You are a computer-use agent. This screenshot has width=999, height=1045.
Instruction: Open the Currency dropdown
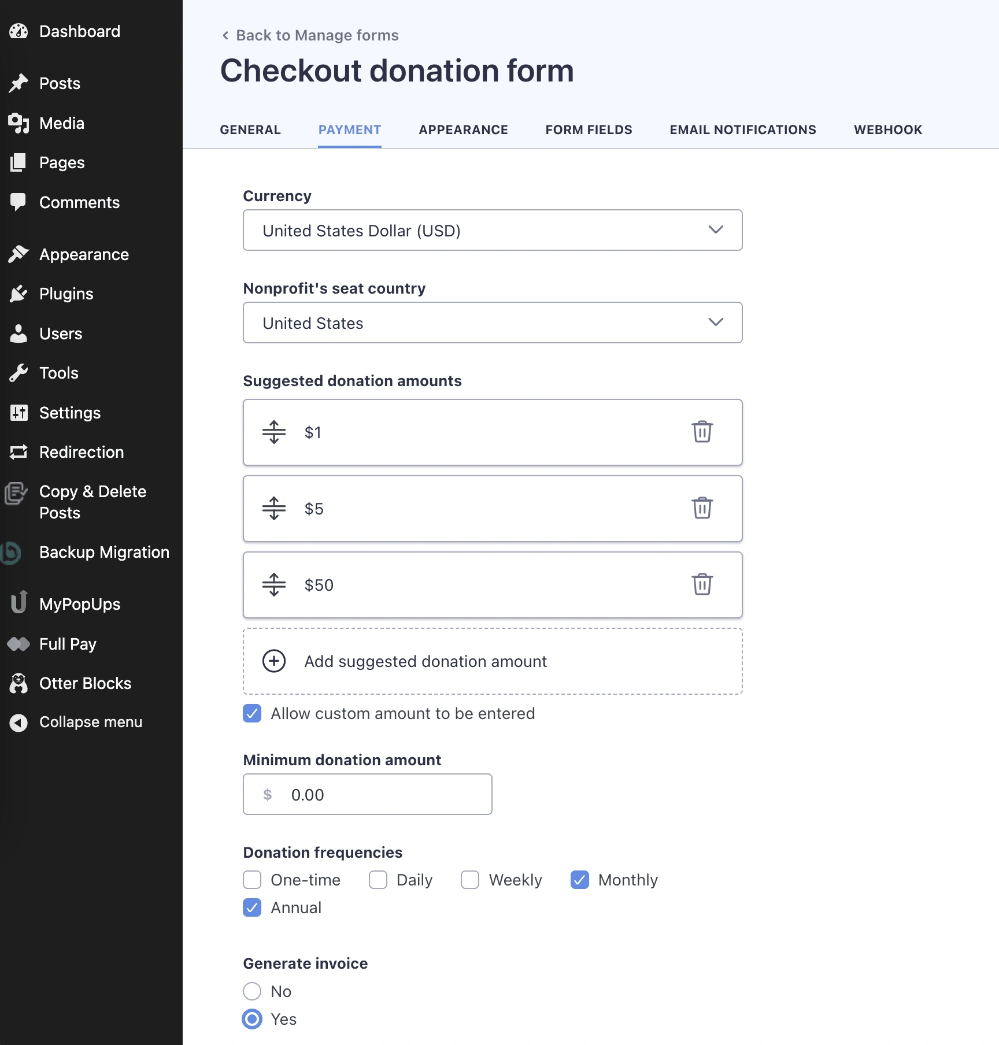point(492,230)
